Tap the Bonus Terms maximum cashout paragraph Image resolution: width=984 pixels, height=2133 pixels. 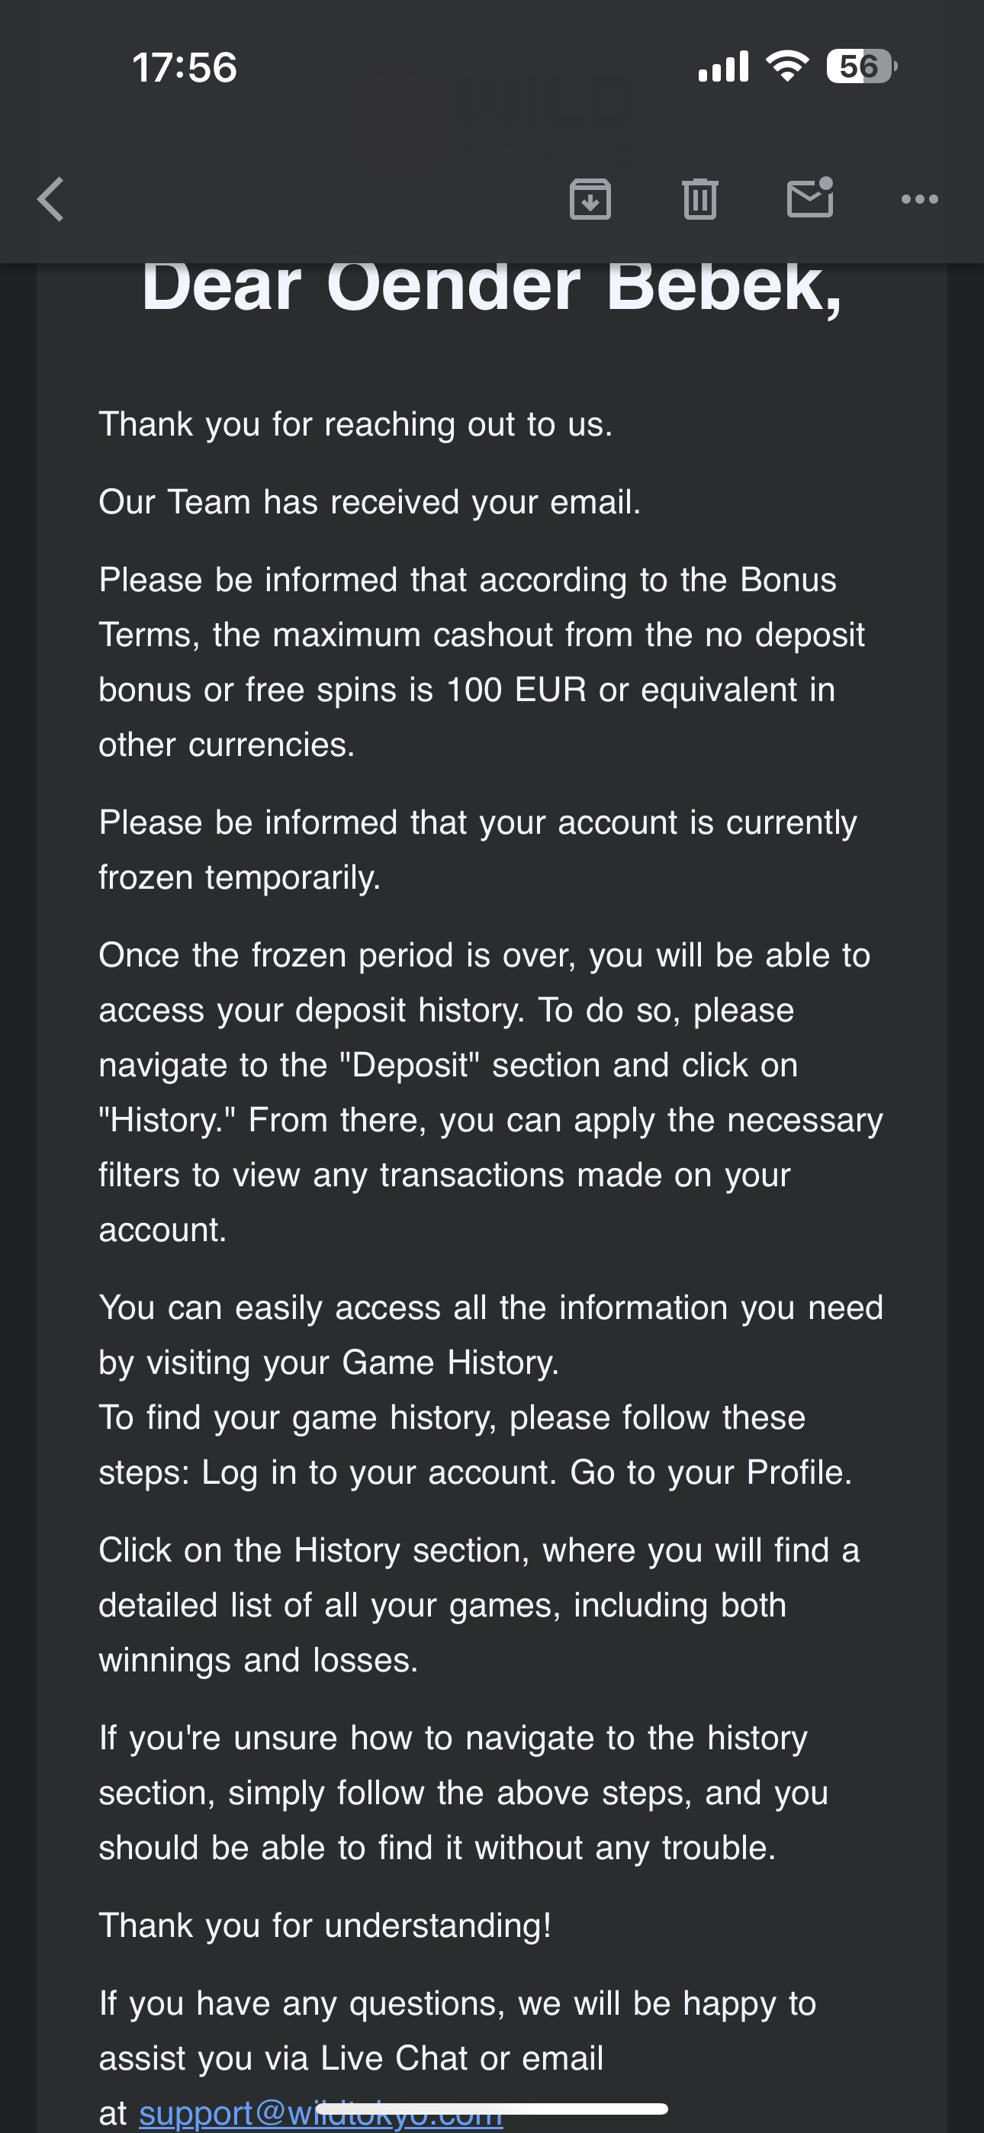point(481,662)
